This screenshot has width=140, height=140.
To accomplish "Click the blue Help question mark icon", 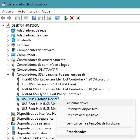I will [x=34, y=18].
